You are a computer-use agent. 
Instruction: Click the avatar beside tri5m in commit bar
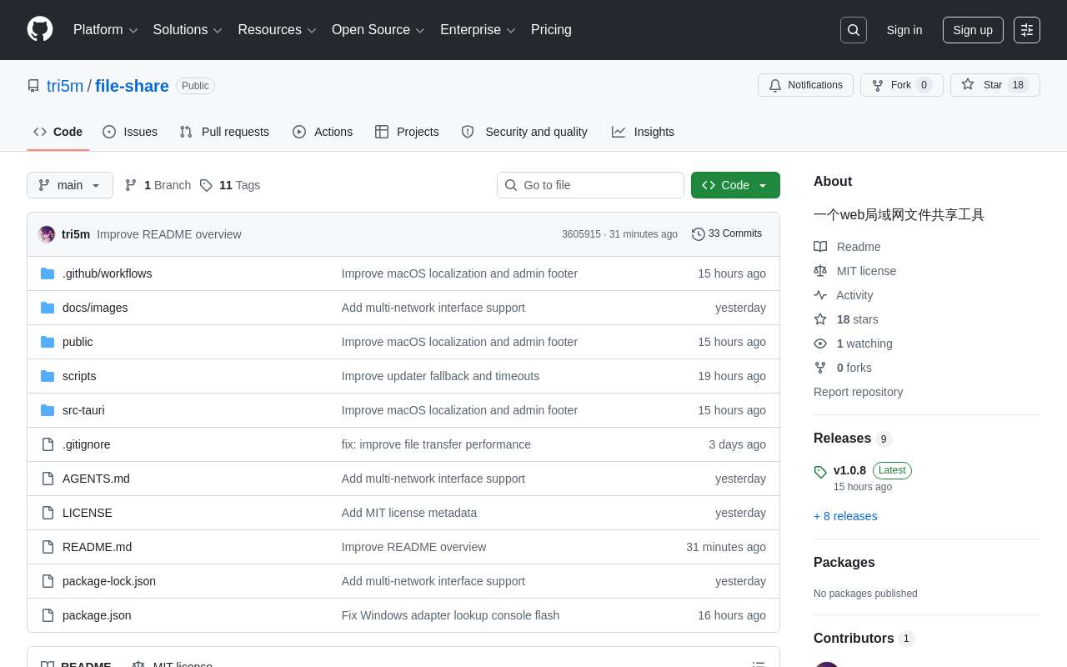pos(47,234)
